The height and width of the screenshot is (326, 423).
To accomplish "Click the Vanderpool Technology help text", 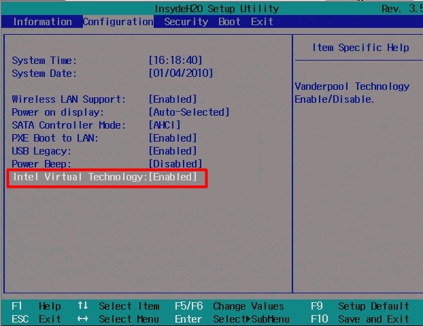I will pos(352,93).
